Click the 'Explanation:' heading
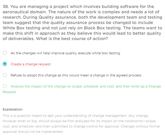Viewport: 165px width, 136px height. pyautogui.click(x=13, y=109)
